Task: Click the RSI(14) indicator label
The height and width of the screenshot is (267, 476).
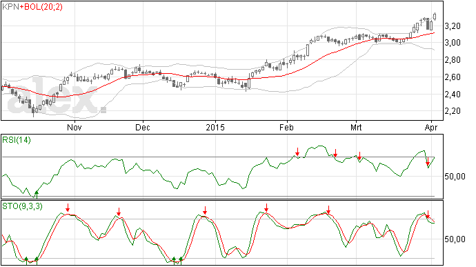Action: [x=17, y=140]
